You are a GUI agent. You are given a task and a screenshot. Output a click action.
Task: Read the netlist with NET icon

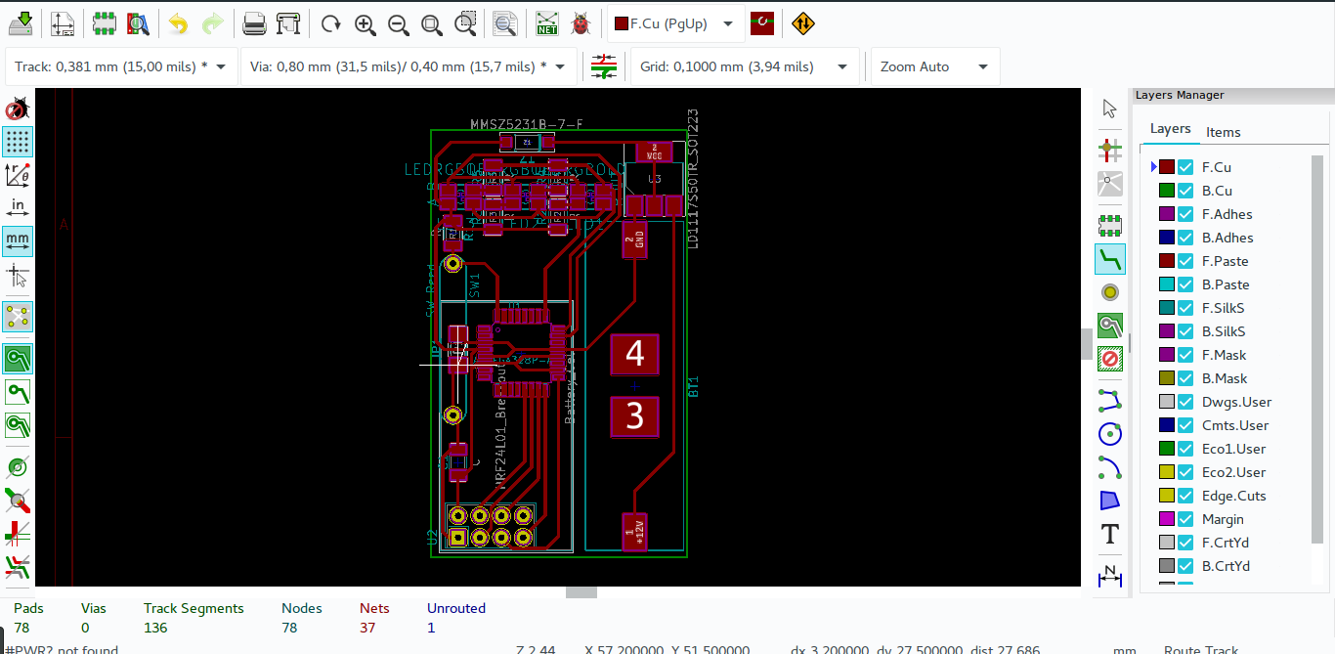click(547, 23)
